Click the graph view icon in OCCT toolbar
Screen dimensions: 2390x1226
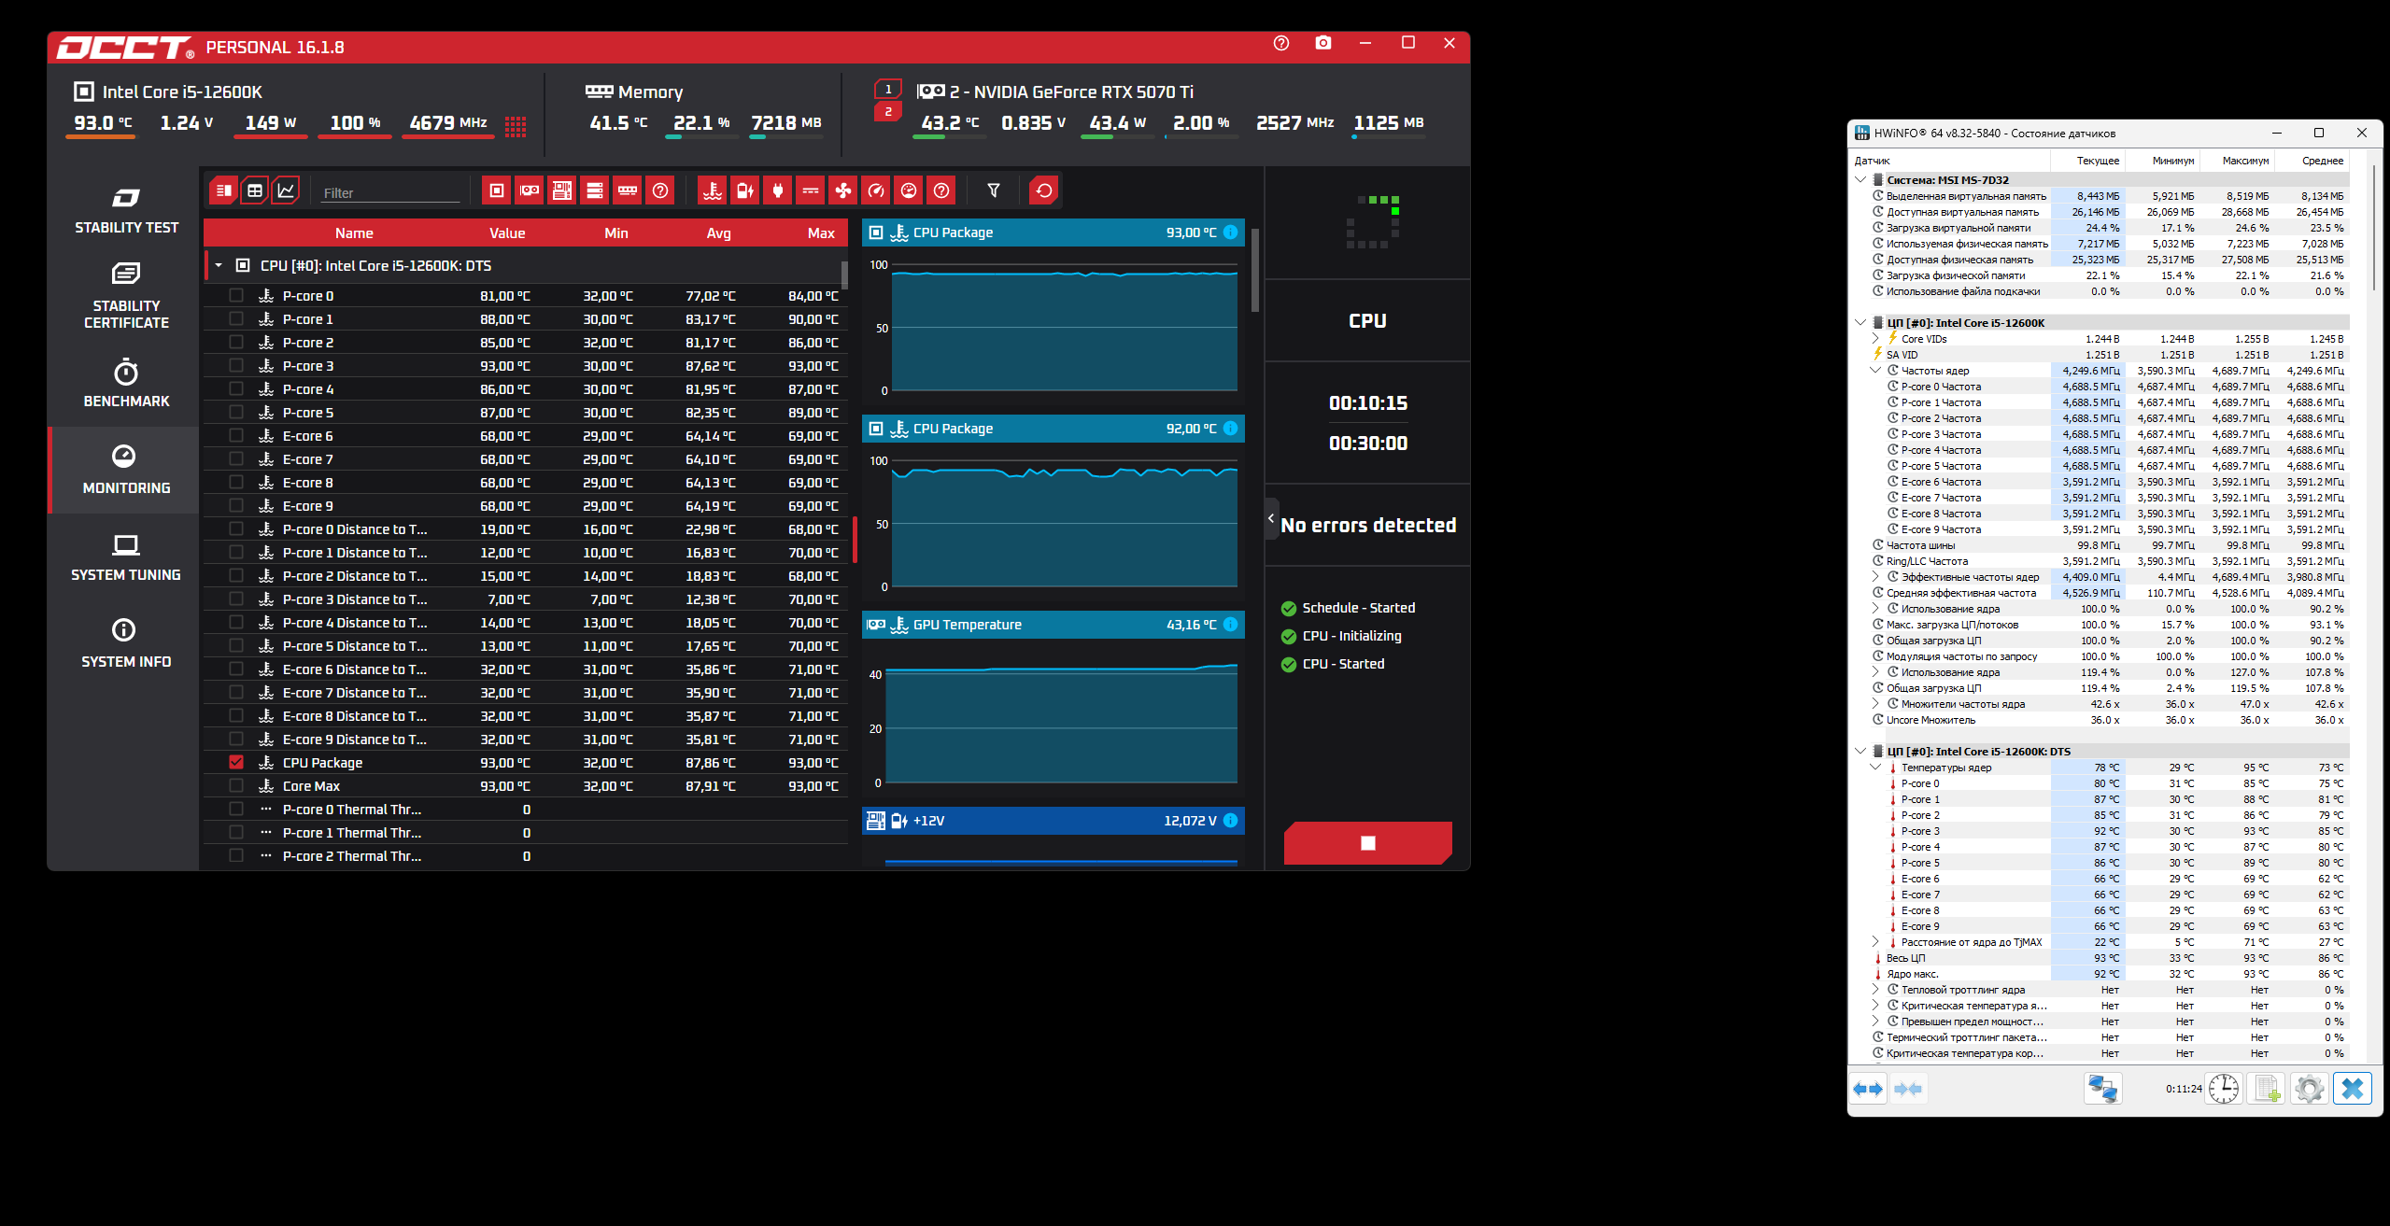click(x=286, y=190)
